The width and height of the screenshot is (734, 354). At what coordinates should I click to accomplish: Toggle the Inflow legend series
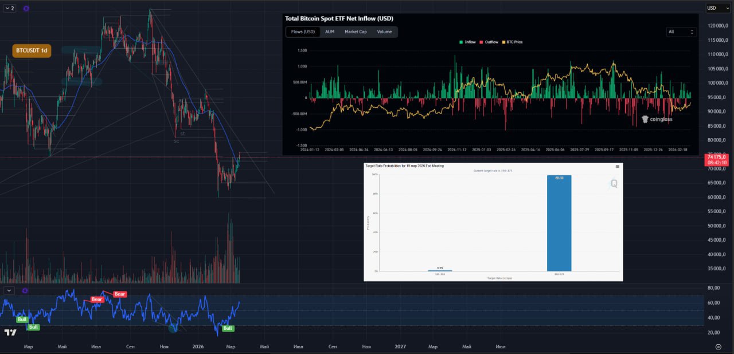tap(467, 42)
